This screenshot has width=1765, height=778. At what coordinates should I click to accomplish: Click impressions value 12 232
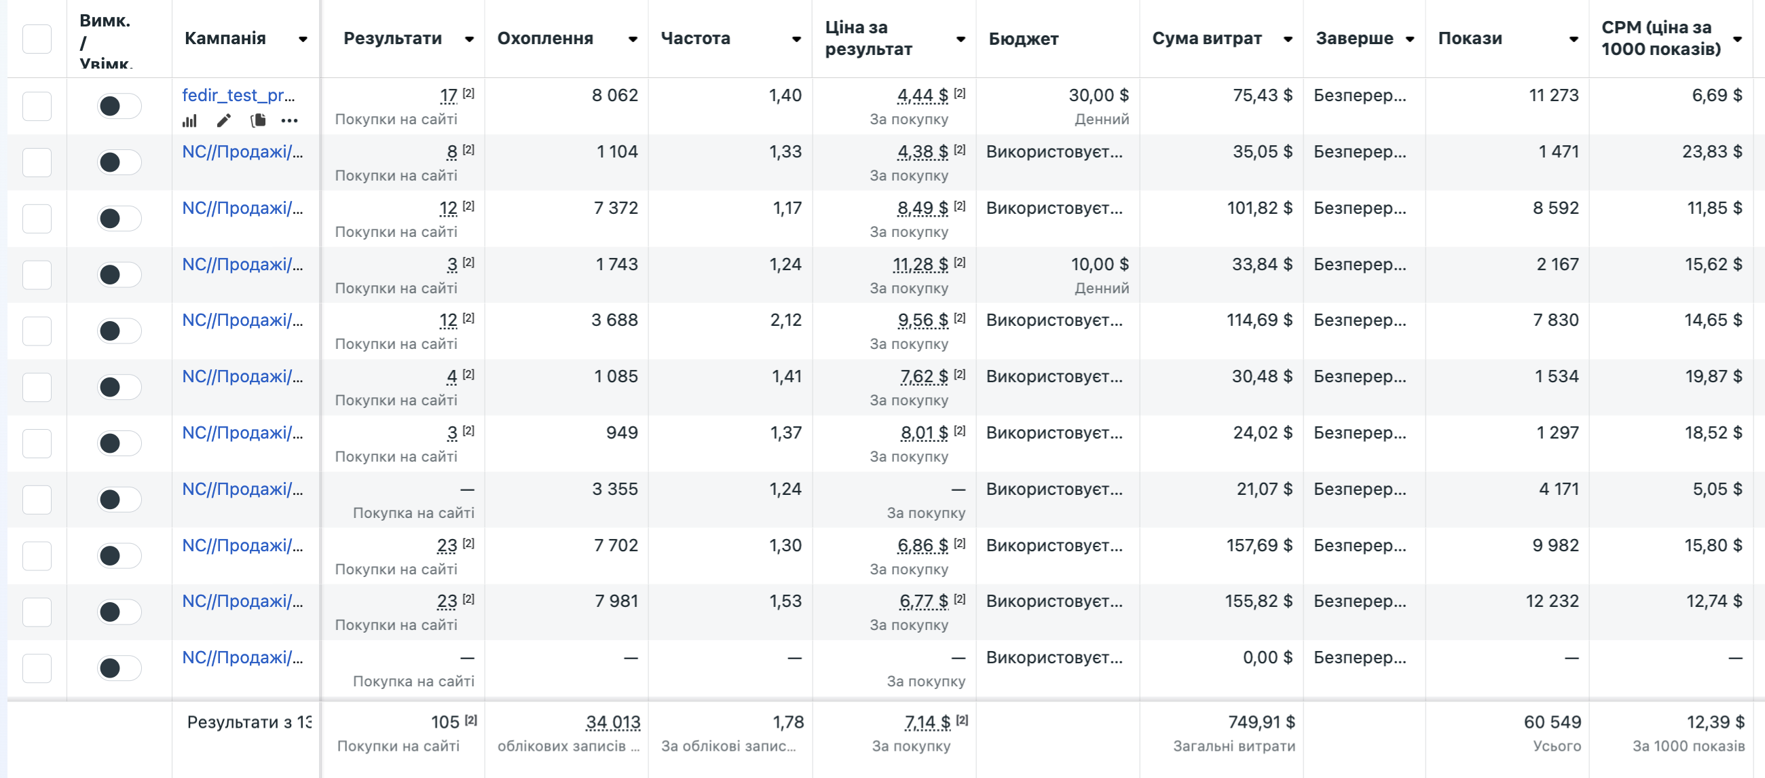pyautogui.click(x=1552, y=601)
